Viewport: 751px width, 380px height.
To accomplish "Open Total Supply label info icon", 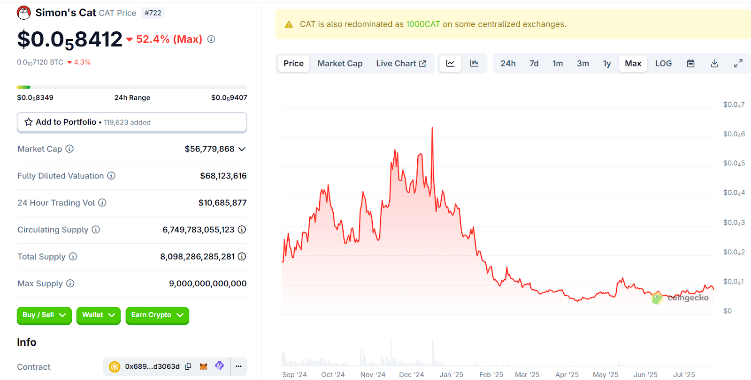I will [x=73, y=256].
